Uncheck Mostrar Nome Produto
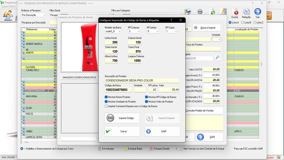Image resolution: width=284 pixels, height=160 pixels. coord(106,97)
